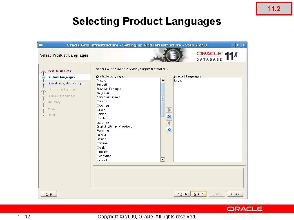Screen dimensions: 294x220
Task: Select Brazilian Portuguese in Available Languages
Action: tap(128, 89)
